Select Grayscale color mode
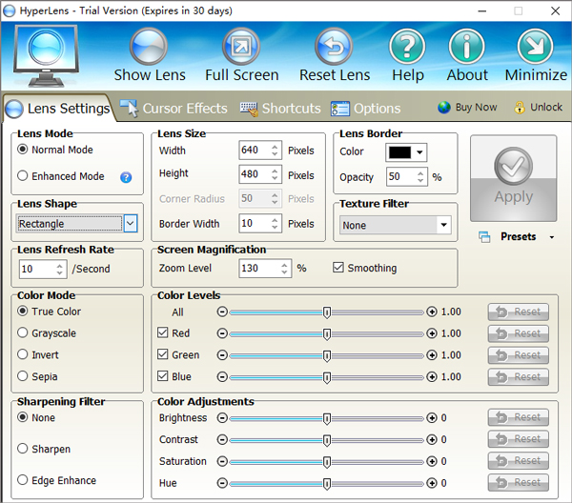This screenshot has width=572, height=503. tap(24, 333)
